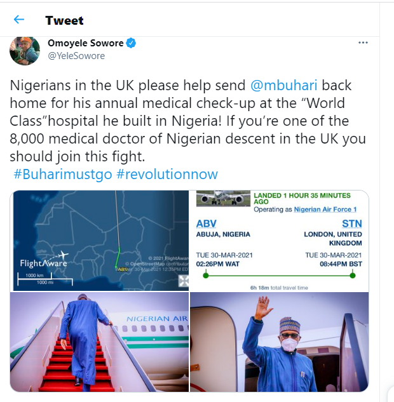
Task: Click the Tweet page heading
Action: pos(64,20)
